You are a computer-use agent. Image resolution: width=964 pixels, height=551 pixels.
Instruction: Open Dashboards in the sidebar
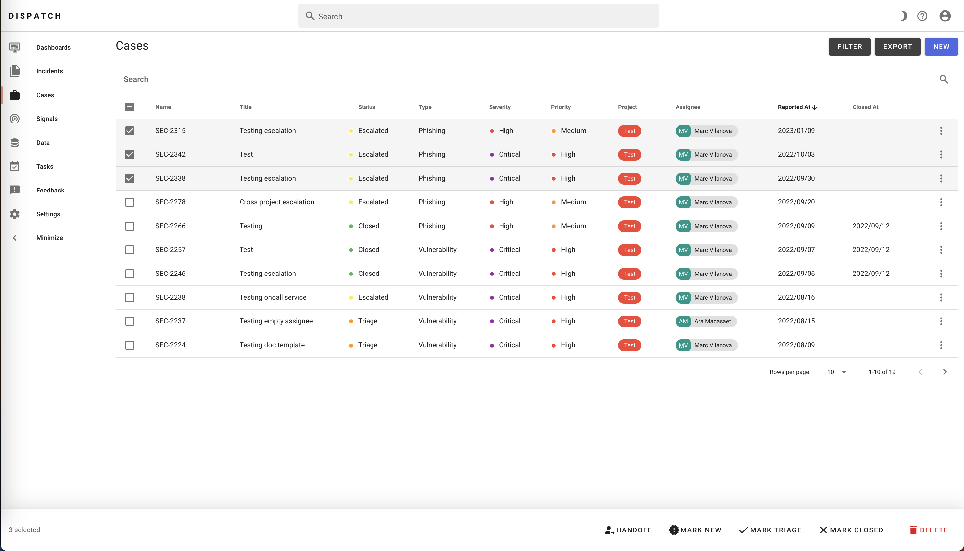tap(53, 47)
